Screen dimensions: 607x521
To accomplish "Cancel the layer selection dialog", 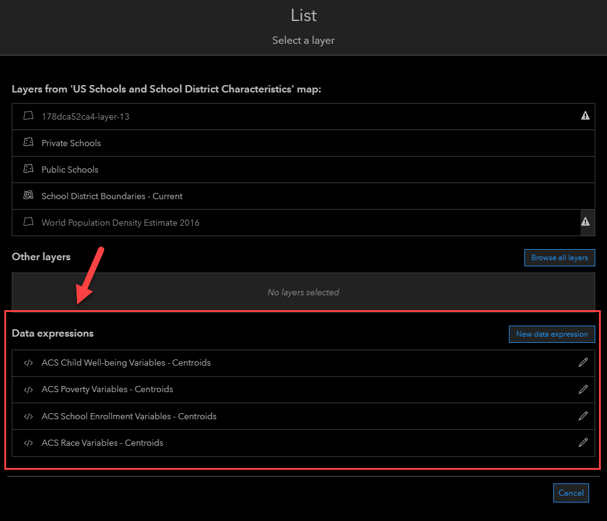I will [571, 493].
